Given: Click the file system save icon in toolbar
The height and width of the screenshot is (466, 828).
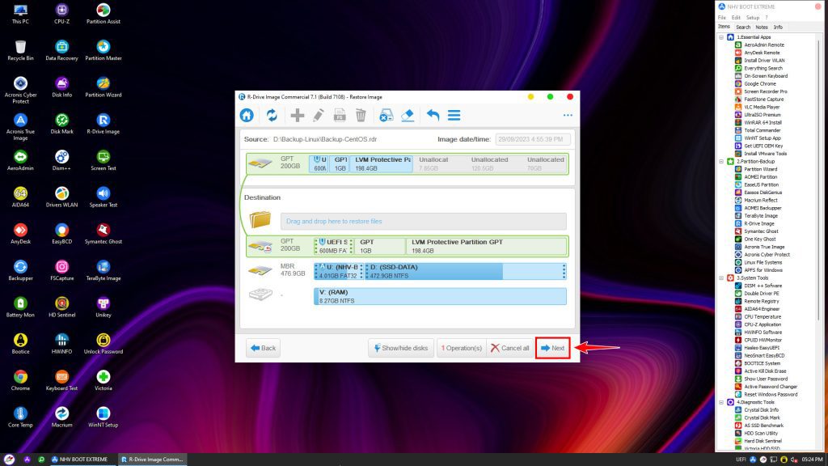Looking at the screenshot, I should 340,115.
